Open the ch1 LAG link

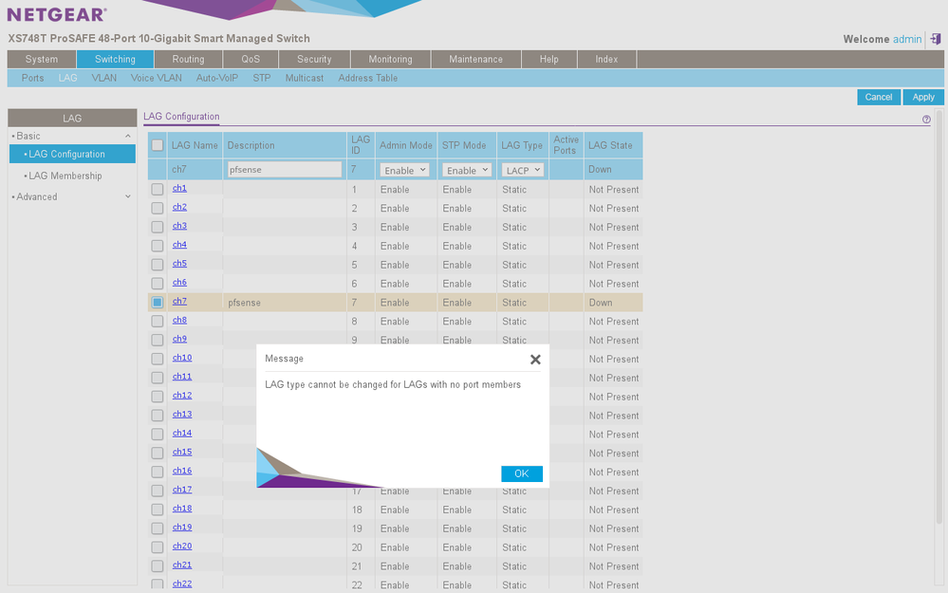(x=179, y=188)
